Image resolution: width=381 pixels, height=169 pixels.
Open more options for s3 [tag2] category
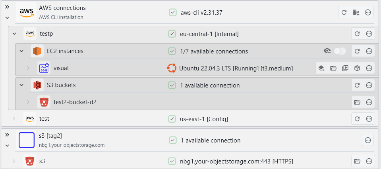point(368,140)
